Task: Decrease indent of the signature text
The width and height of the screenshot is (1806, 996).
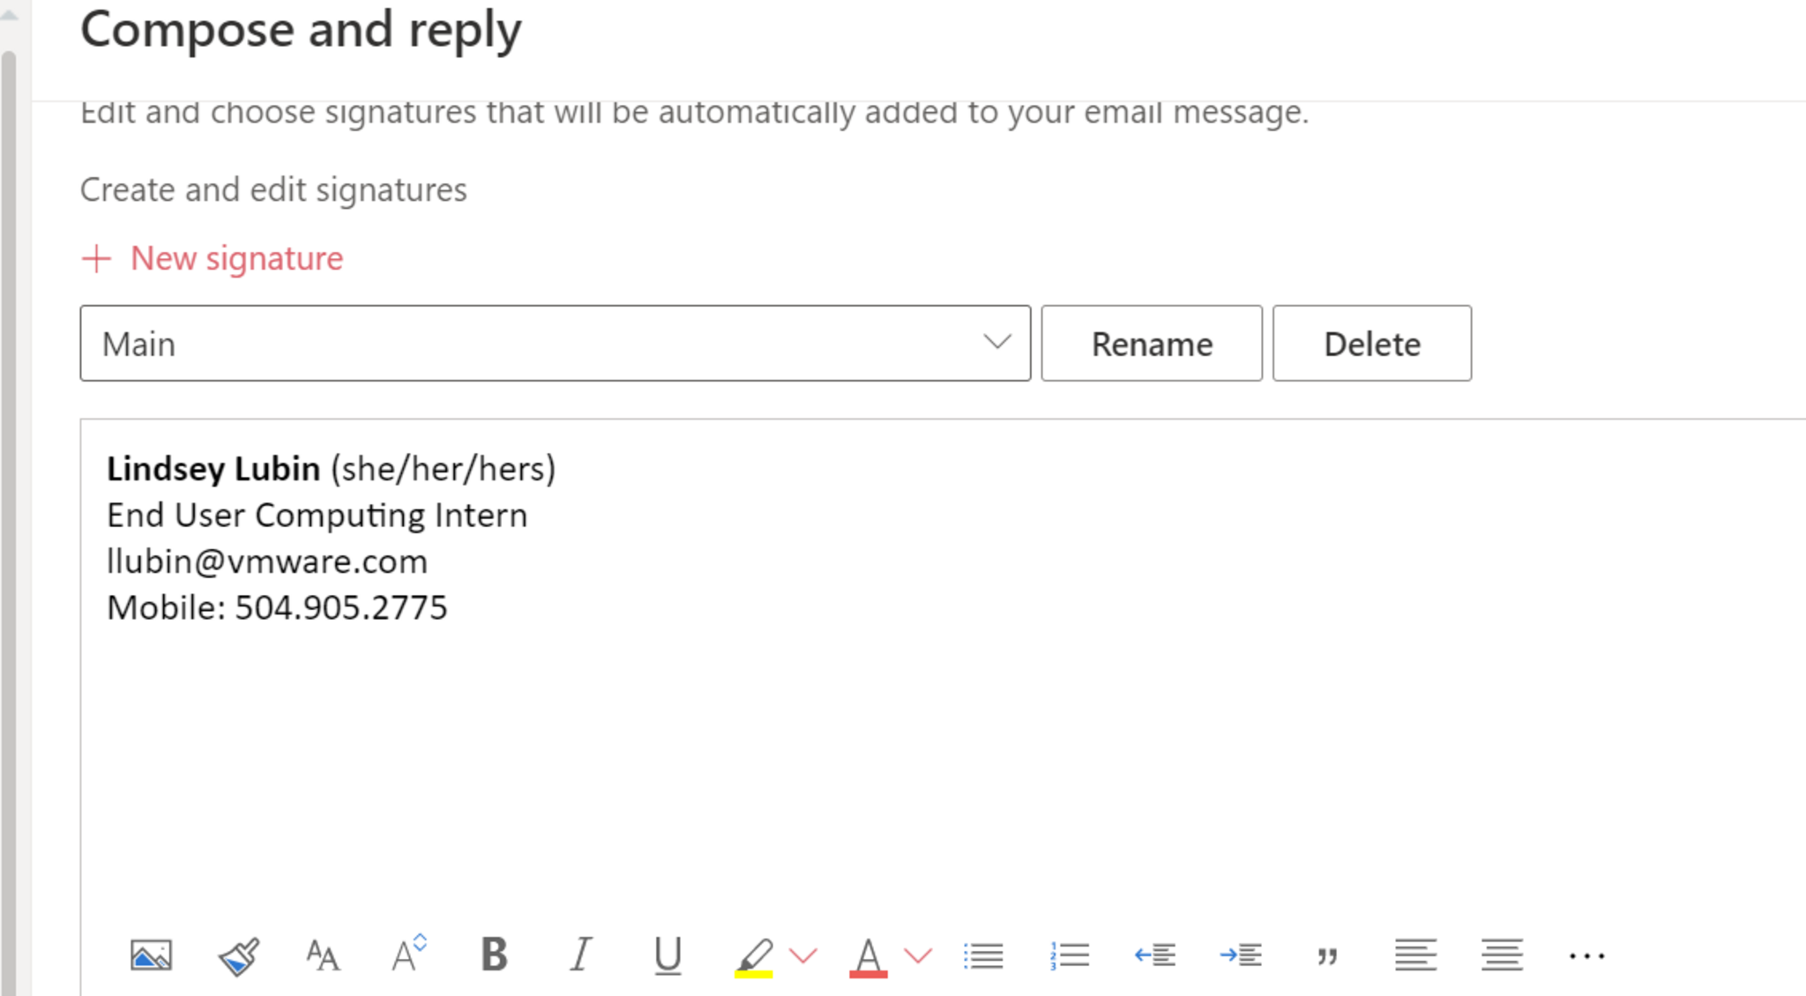Action: 1154,955
